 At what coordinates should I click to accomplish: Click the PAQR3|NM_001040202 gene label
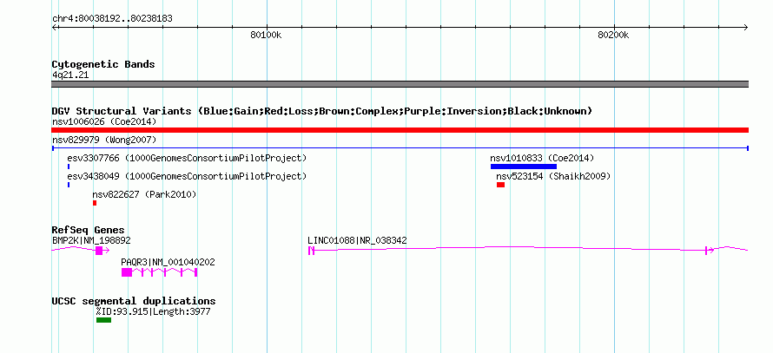tap(168, 263)
